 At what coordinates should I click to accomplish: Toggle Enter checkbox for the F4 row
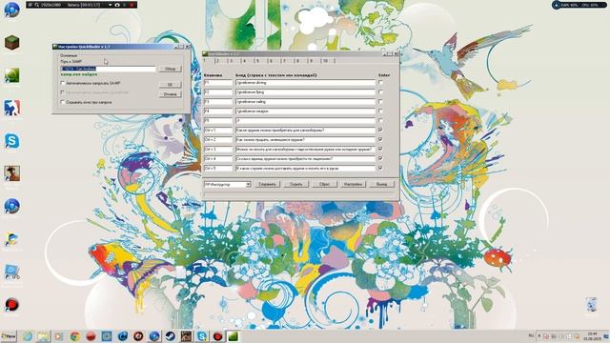coord(380,111)
